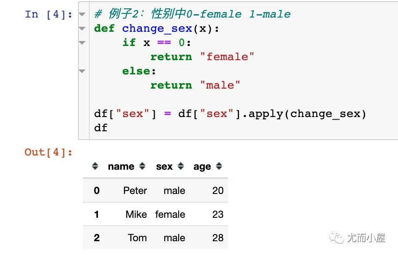Select the age column header
The height and width of the screenshot is (255, 398).
[x=202, y=167]
